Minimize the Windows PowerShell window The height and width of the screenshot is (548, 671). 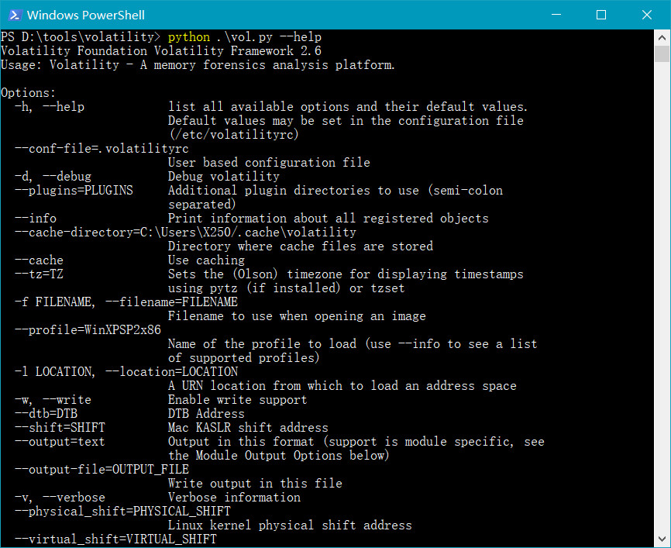(556, 15)
